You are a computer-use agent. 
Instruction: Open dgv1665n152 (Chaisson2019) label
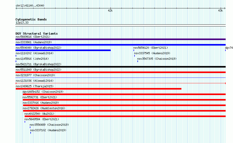click(x=43, y=92)
